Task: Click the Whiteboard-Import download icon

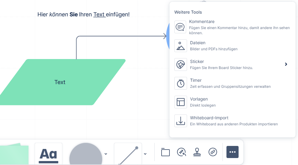Action: (x=181, y=121)
